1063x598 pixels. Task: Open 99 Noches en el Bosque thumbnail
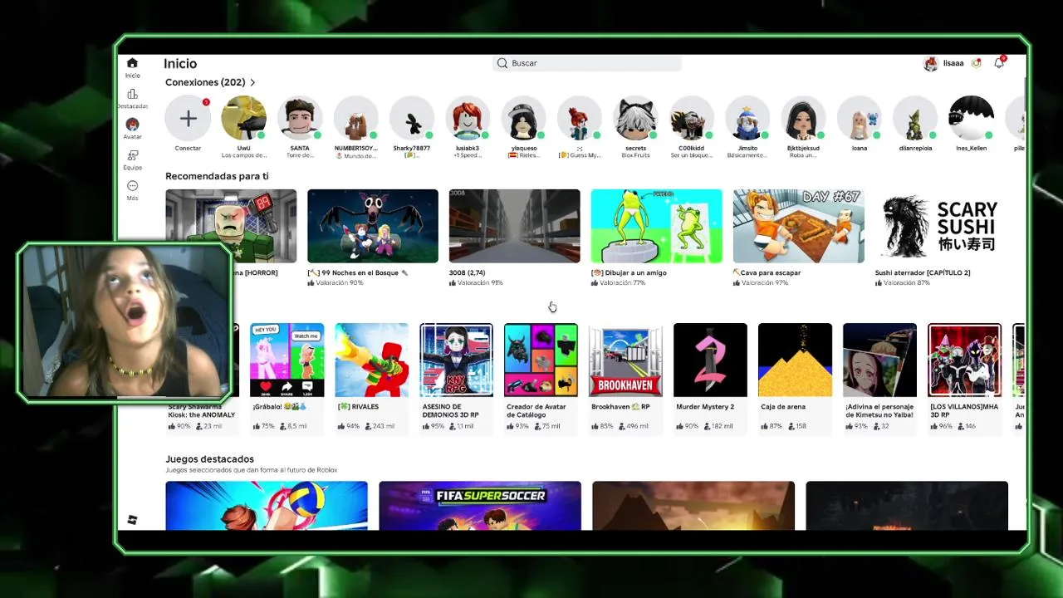click(373, 226)
